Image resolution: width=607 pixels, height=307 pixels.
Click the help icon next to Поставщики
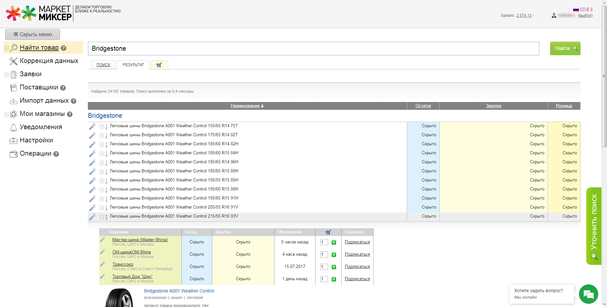pos(63,88)
